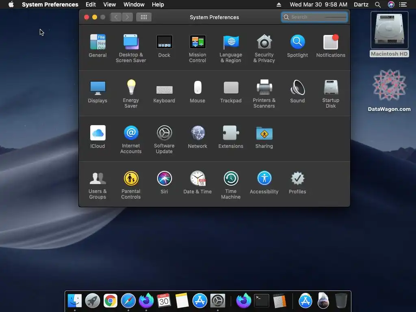Focus the Search field in System Preferences

[x=314, y=17]
